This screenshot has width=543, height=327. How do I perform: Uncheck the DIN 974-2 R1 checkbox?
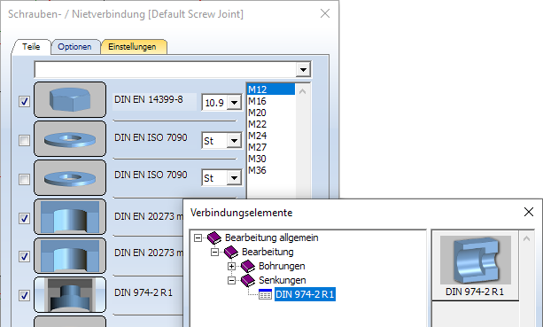tap(24, 295)
